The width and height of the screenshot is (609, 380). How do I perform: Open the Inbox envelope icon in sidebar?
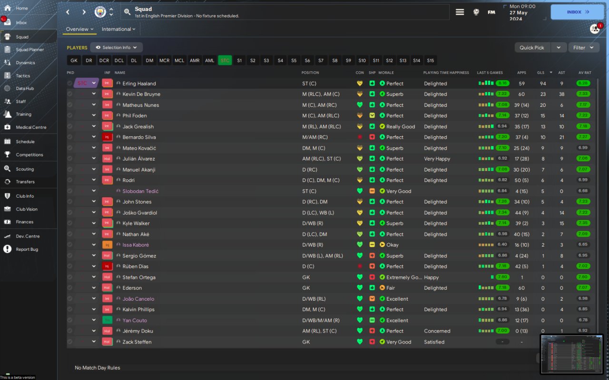(7, 22)
